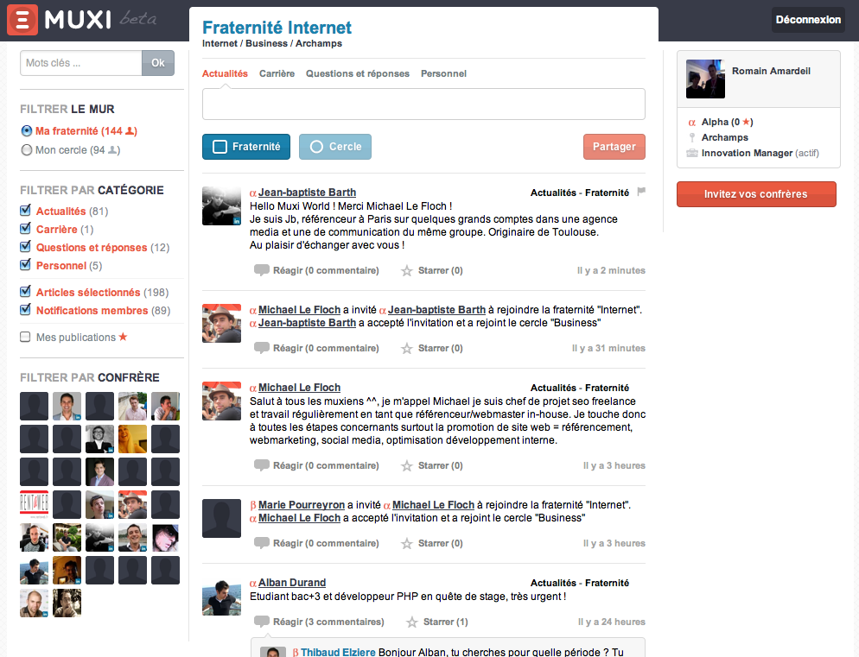Image resolution: width=859 pixels, height=657 pixels.
Task: Star Michael Le Floch's introduction post
Action: point(406,466)
